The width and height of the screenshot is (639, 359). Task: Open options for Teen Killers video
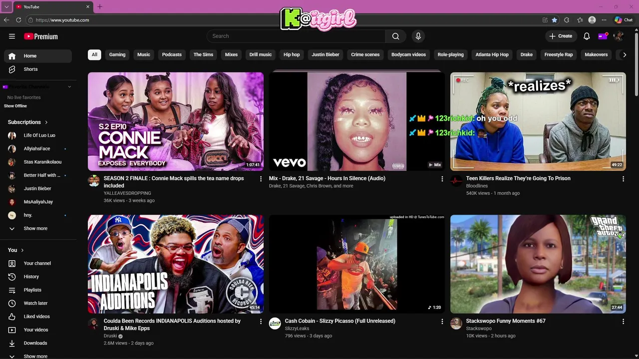[x=623, y=179]
